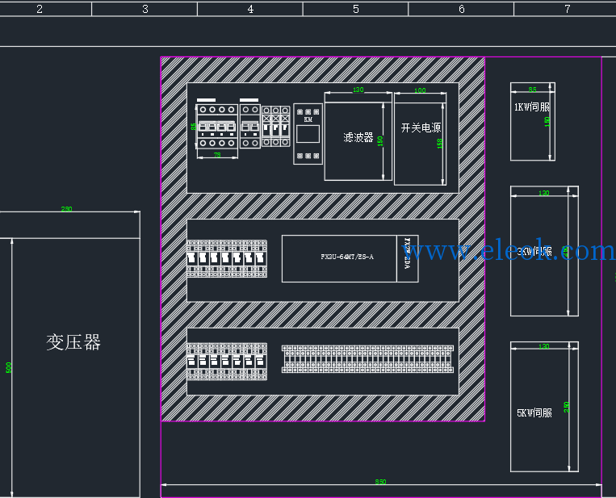Select the 280 height dimension of 5KW servo
The width and height of the screenshot is (616, 498).
(x=567, y=407)
